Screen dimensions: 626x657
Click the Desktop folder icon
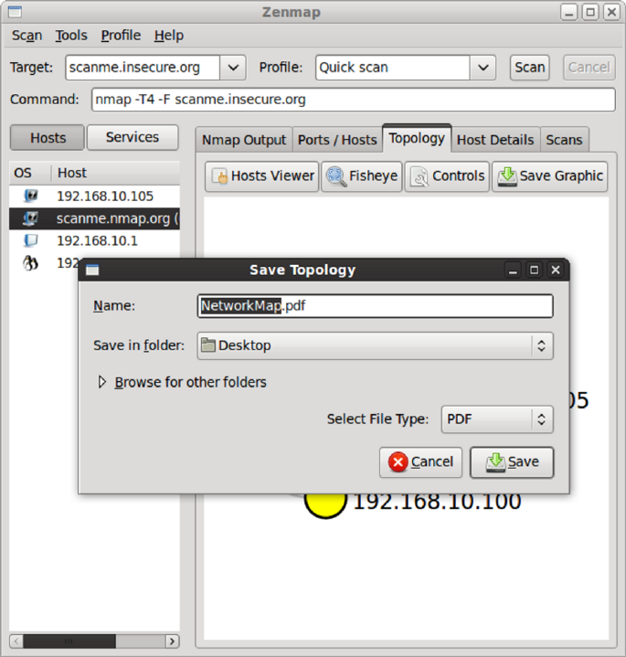[207, 344]
